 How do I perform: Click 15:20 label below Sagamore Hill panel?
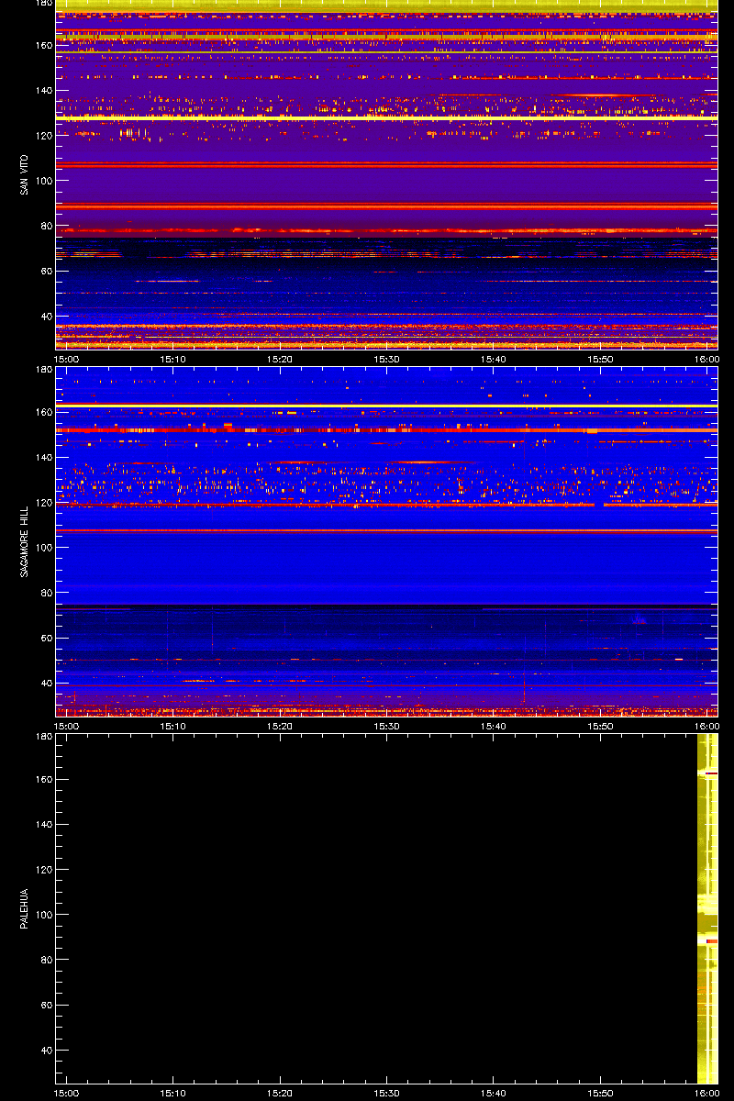click(281, 726)
